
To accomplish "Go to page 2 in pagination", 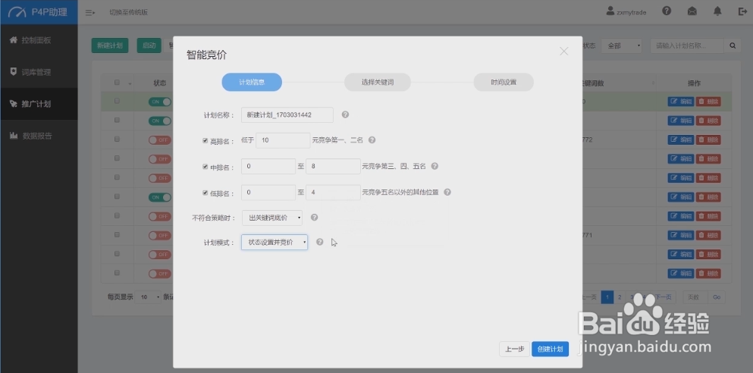I will pos(620,297).
